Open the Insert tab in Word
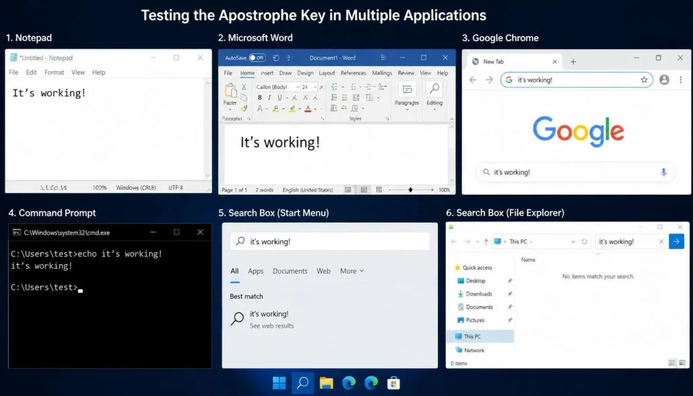The width and height of the screenshot is (693, 396). 267,73
